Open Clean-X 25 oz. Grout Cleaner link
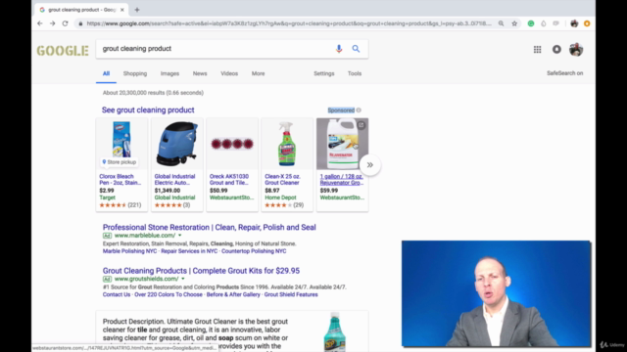This screenshot has height=352, width=627. click(283, 180)
